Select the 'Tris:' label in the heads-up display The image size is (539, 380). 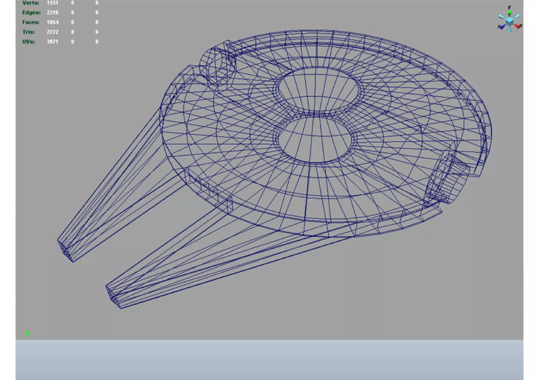pyautogui.click(x=28, y=32)
